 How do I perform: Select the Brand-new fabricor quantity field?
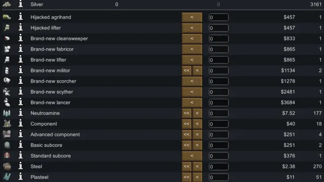(219, 49)
